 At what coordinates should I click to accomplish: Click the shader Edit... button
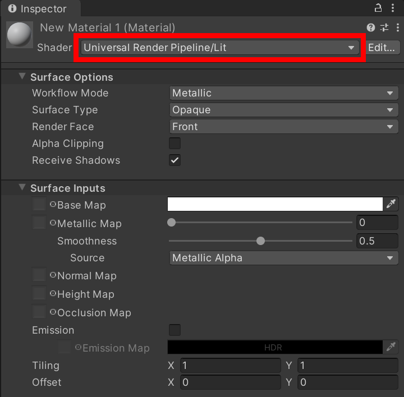[x=382, y=47]
